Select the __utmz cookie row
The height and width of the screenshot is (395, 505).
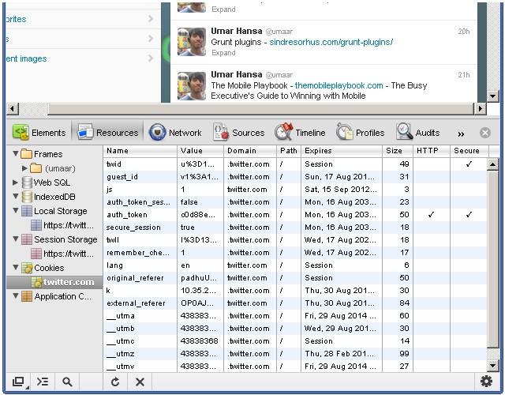click(295, 354)
